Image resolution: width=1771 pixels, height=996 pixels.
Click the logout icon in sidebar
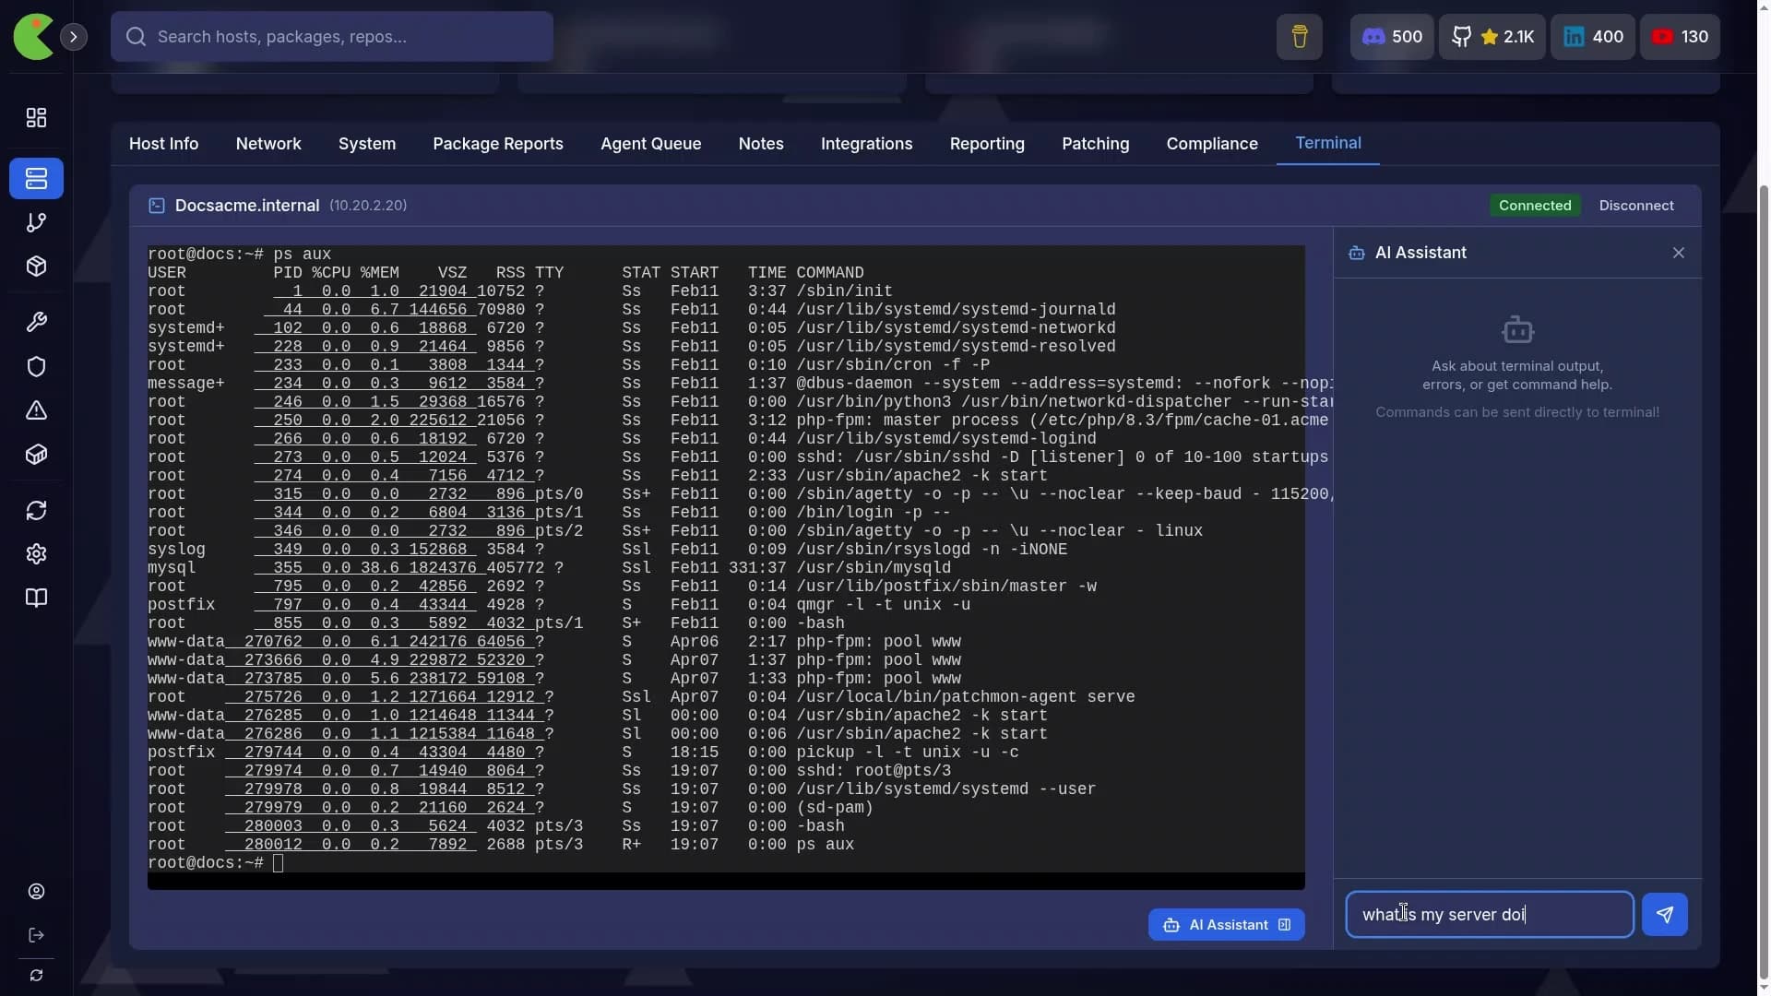coord(36,935)
